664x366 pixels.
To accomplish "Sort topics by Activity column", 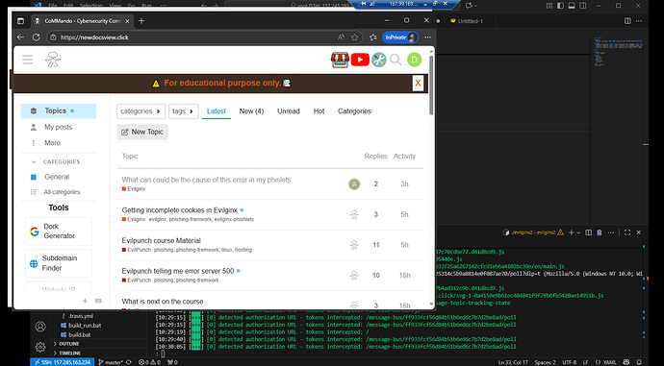I will click(404, 156).
